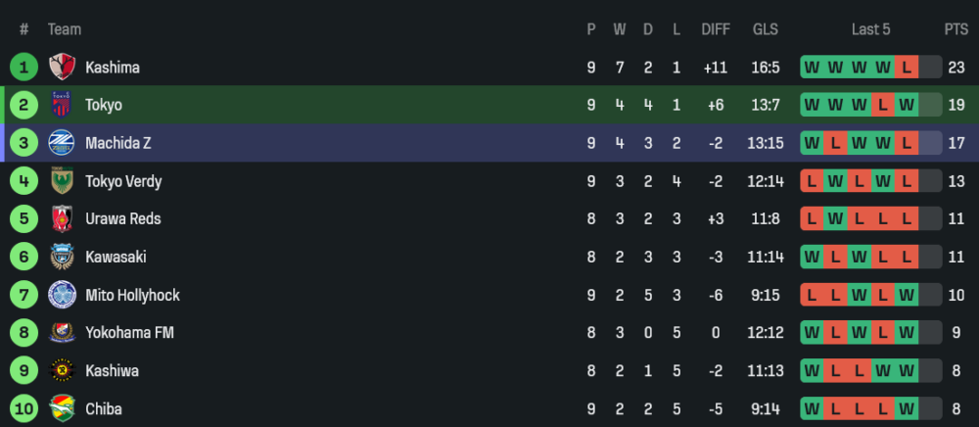Open the Kashima team name link
Screen dimensions: 979x427
(113, 68)
